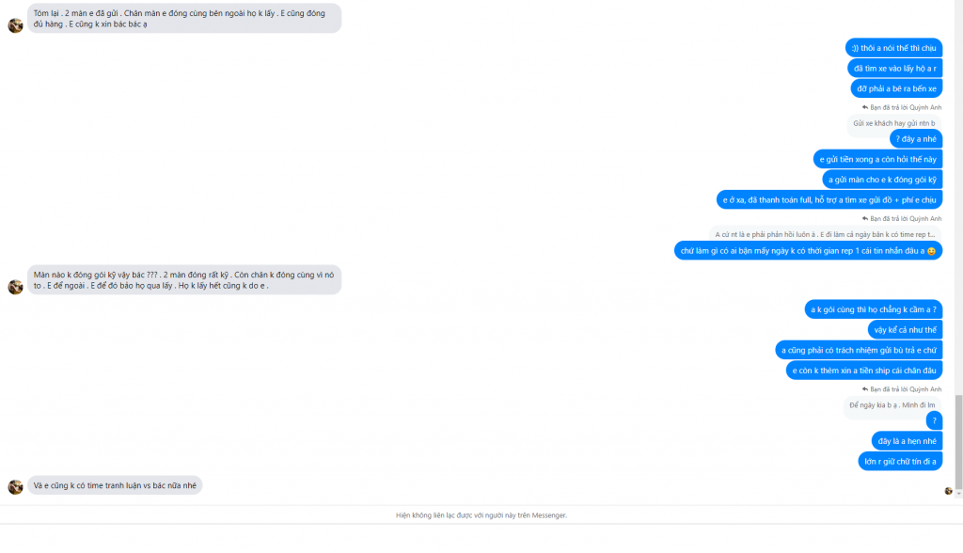Screen dimensions: 963x553
Task: Open quoted reply "A cứ nt là e phải phản hồi luôn"
Action: 825,235
